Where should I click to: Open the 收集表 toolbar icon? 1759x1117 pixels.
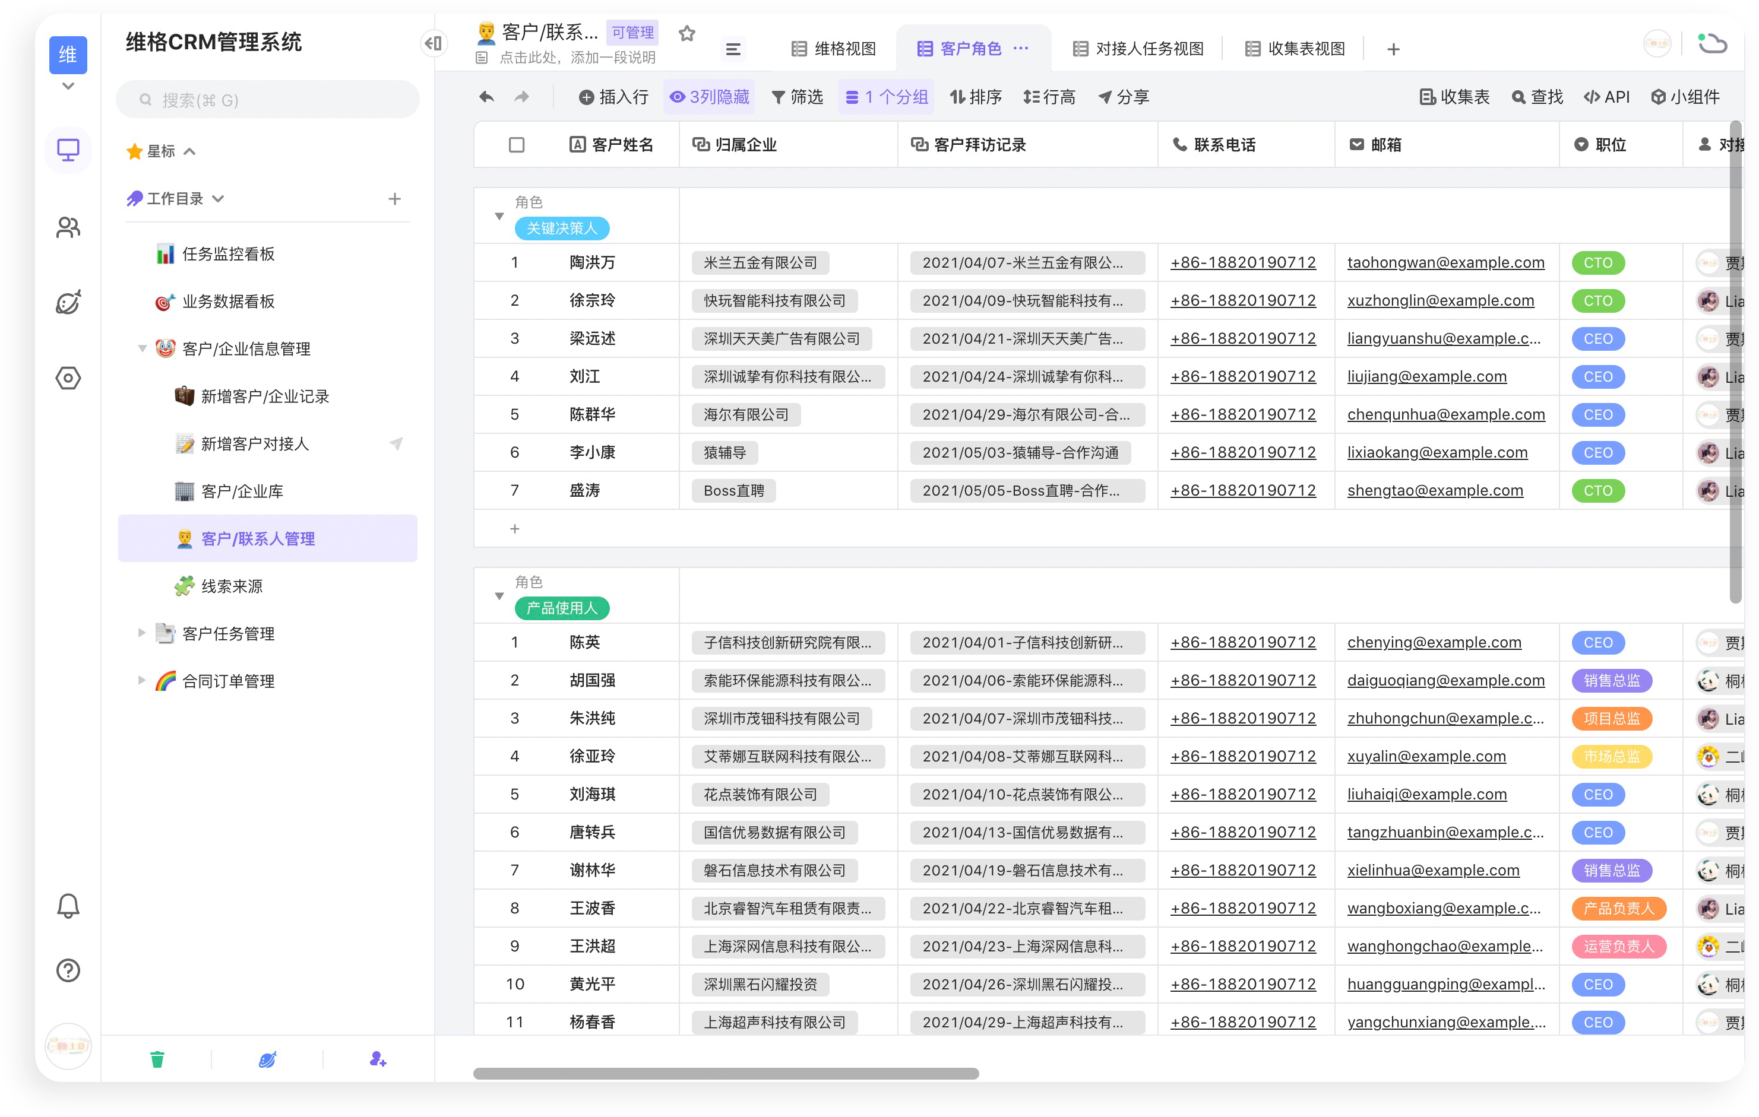tap(1453, 96)
